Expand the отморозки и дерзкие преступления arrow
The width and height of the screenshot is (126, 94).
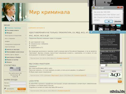[x=26, y=44]
